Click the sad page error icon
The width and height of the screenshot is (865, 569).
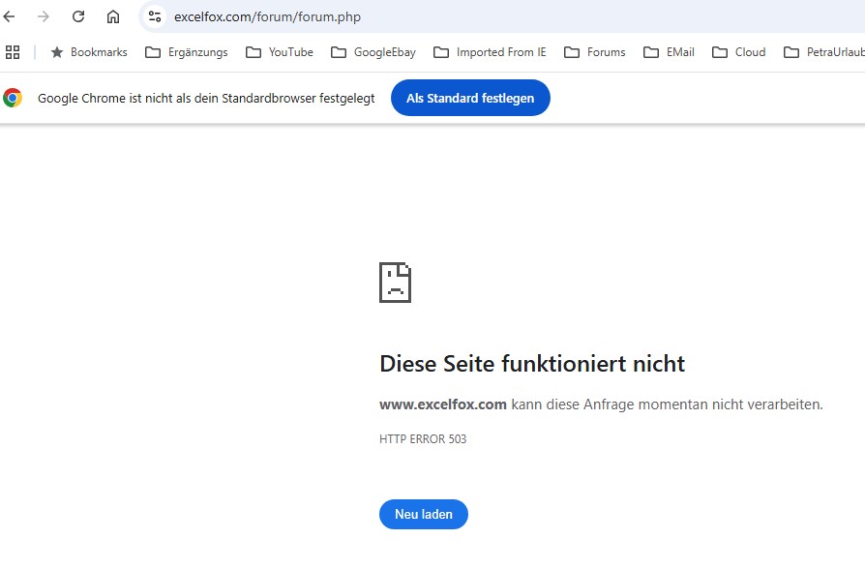tap(395, 283)
